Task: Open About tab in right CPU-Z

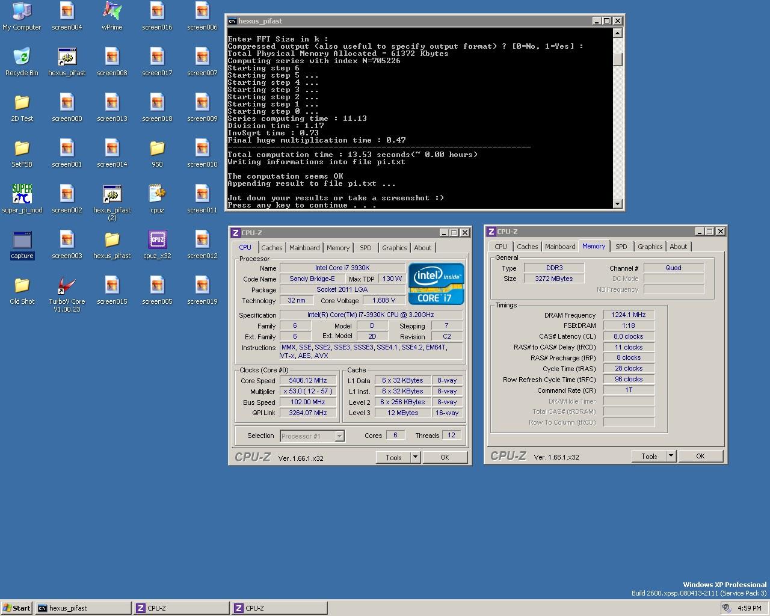Action: point(679,247)
